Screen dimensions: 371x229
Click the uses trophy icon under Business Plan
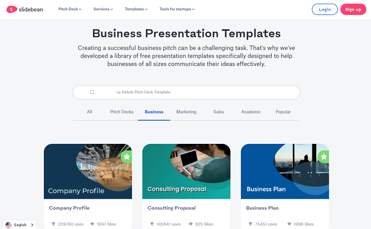point(251,224)
